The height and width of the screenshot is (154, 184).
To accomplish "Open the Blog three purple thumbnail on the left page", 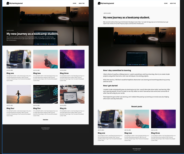I will (x=72, y=59).
